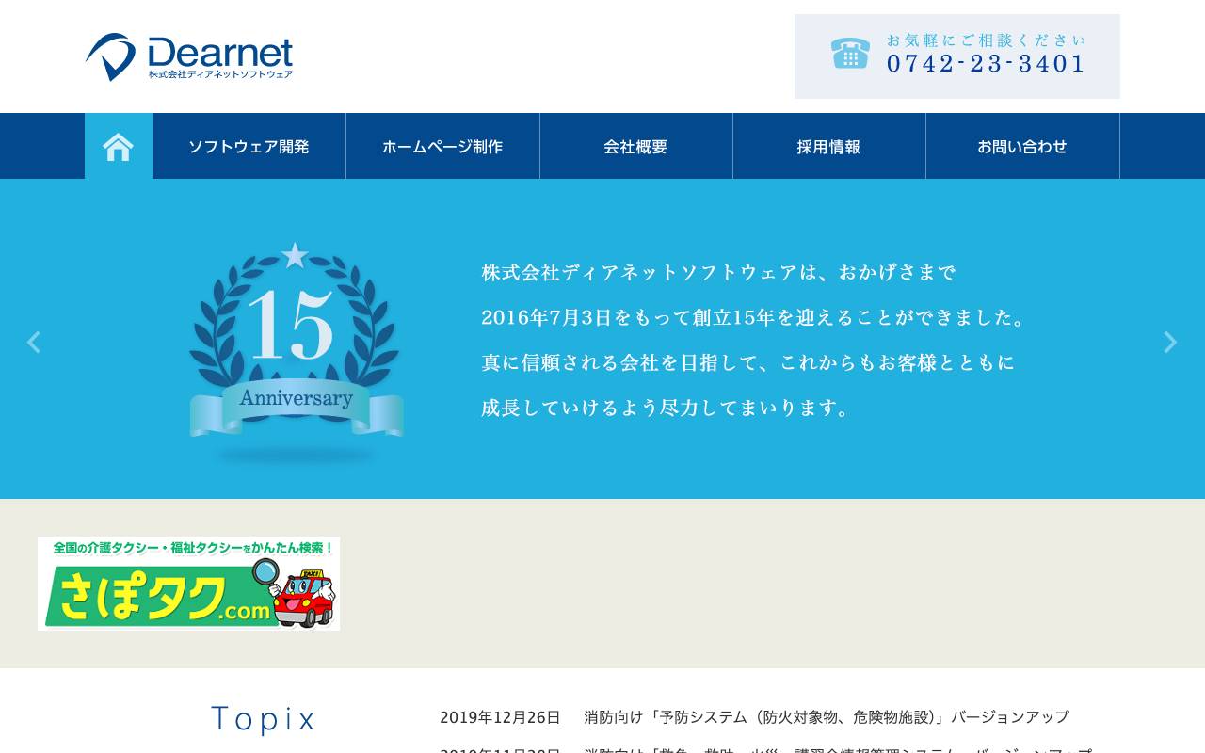Viewport: 1205px width, 753px height.
Task: Open ソフトウェア開発 menu item
Action: [249, 146]
